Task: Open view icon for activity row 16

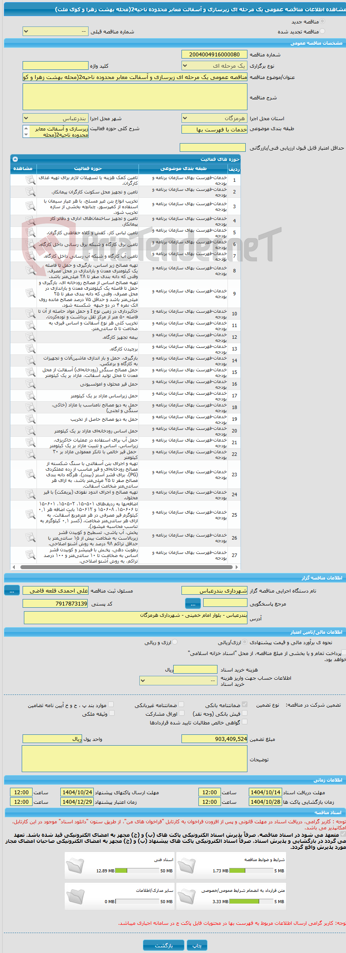Action: coord(30,384)
